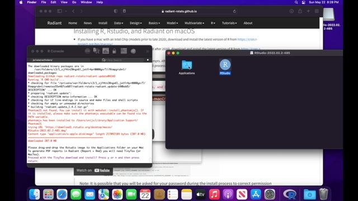Click the Safari privacy shield icon
The width and height of the screenshot is (358, 201).
pos(116,11)
